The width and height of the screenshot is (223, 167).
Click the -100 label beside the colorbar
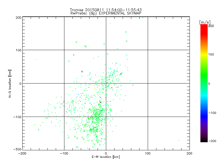pyautogui.click(x=212, y=113)
